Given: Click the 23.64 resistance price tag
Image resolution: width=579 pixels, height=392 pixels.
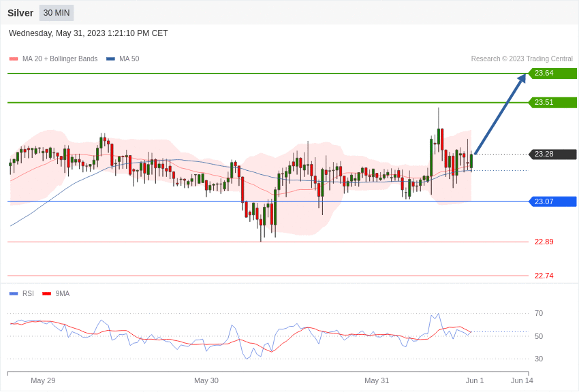Looking at the screenshot, I should pos(553,73).
